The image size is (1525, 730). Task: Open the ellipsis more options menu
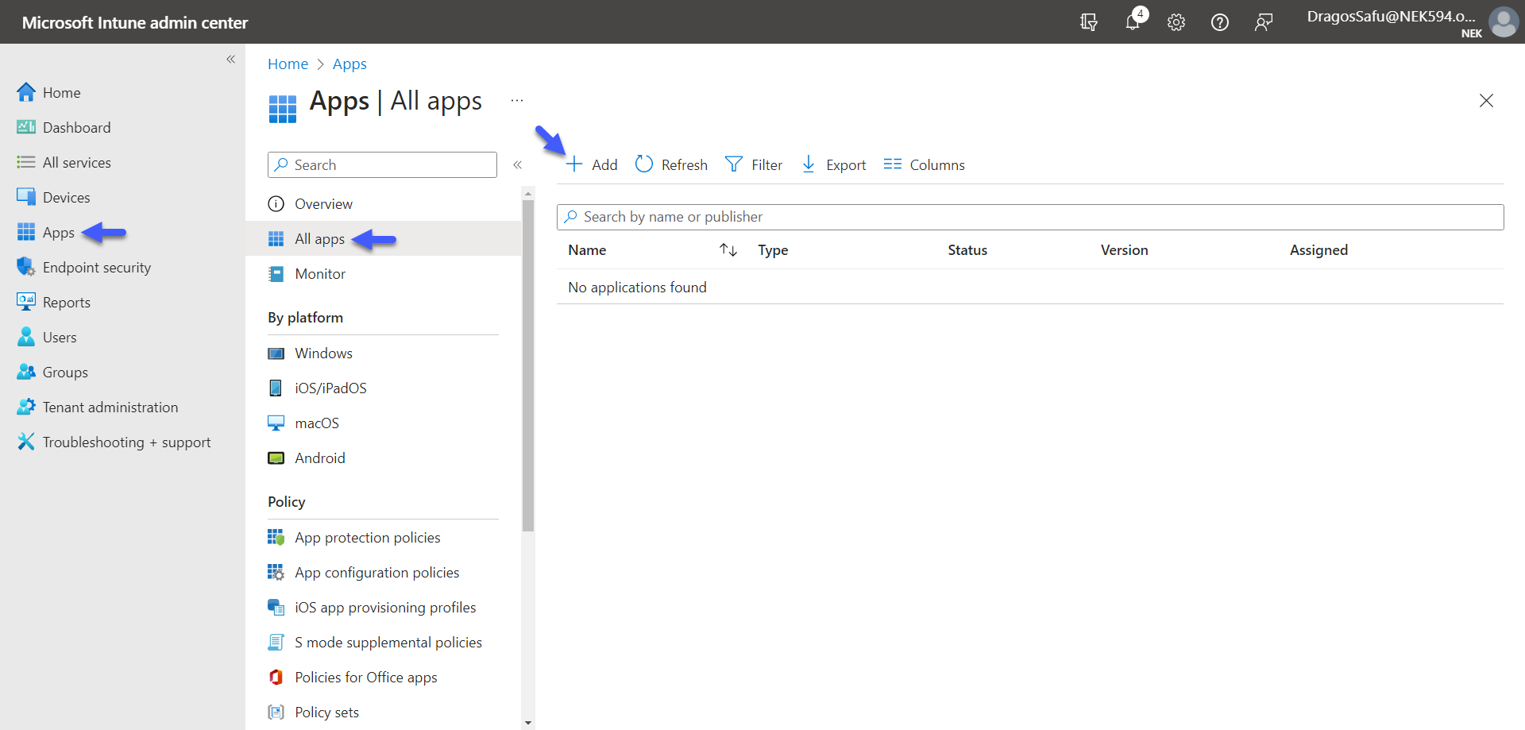tap(517, 101)
